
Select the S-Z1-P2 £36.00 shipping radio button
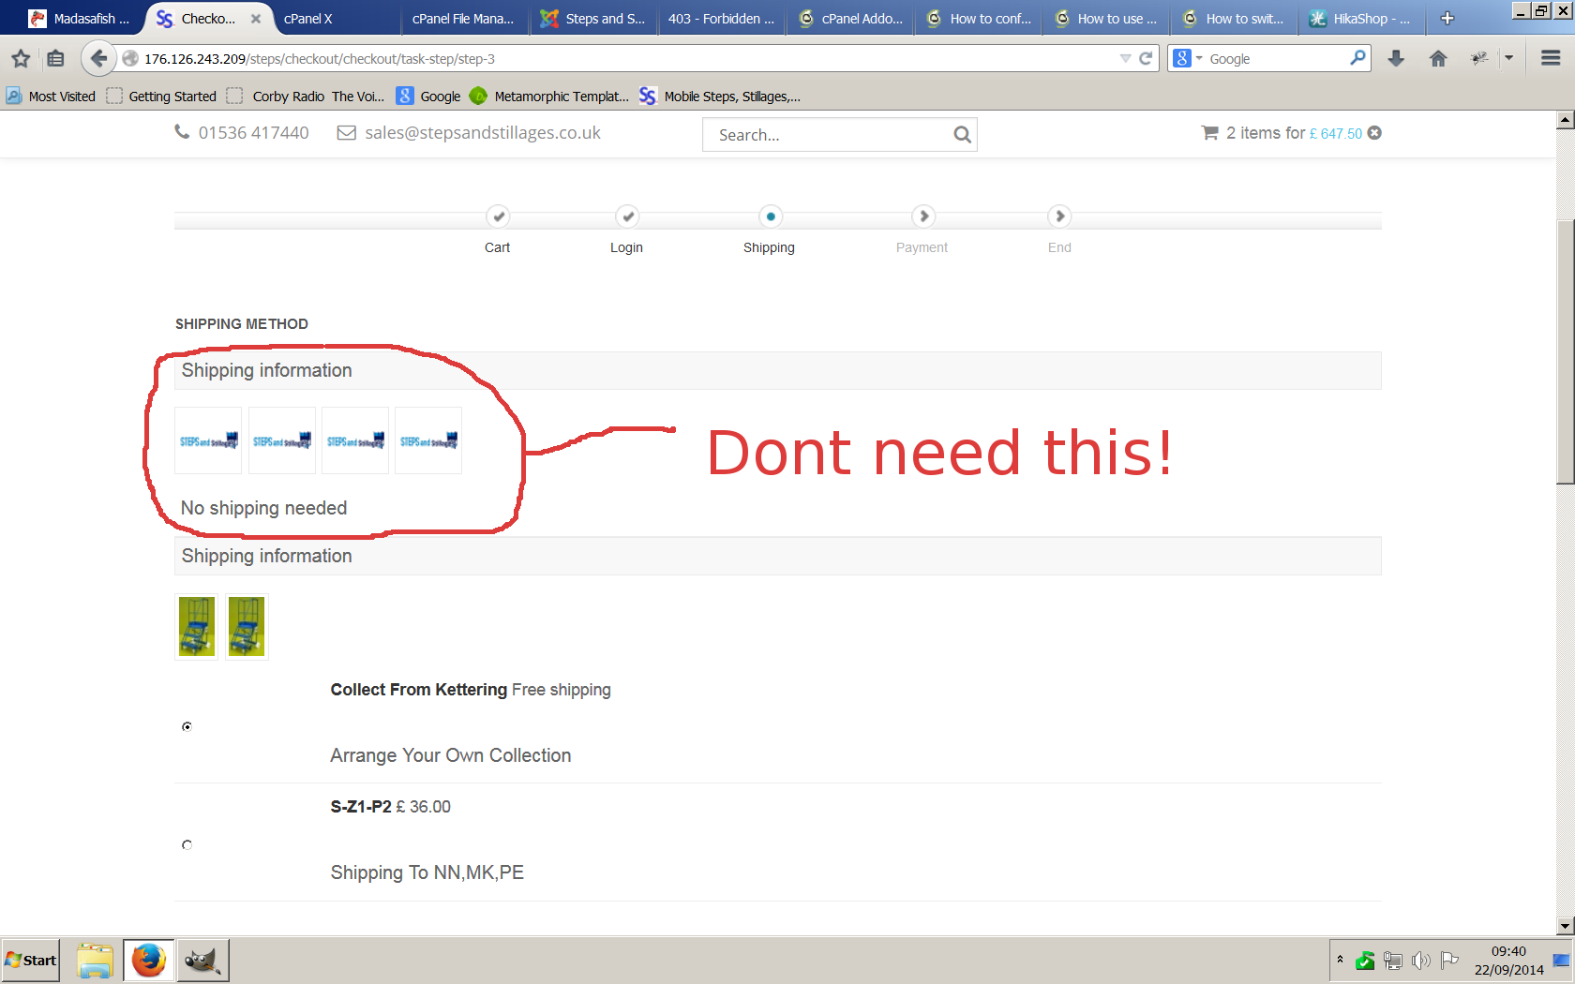click(187, 844)
